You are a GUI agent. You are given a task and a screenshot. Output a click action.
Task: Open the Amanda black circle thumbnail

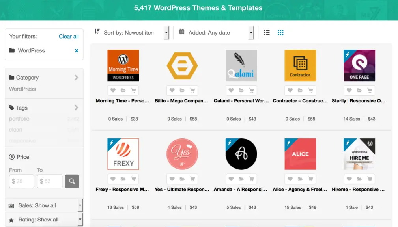point(241,154)
